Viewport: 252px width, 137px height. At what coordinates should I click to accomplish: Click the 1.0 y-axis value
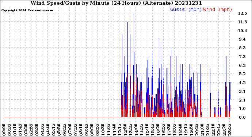pyautogui.click(x=243, y=109)
